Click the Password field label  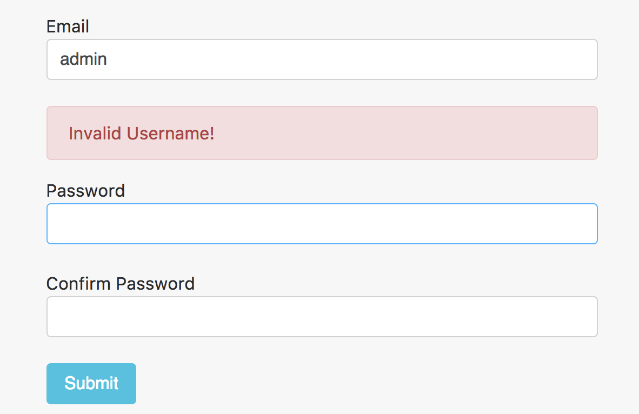pyautogui.click(x=85, y=191)
